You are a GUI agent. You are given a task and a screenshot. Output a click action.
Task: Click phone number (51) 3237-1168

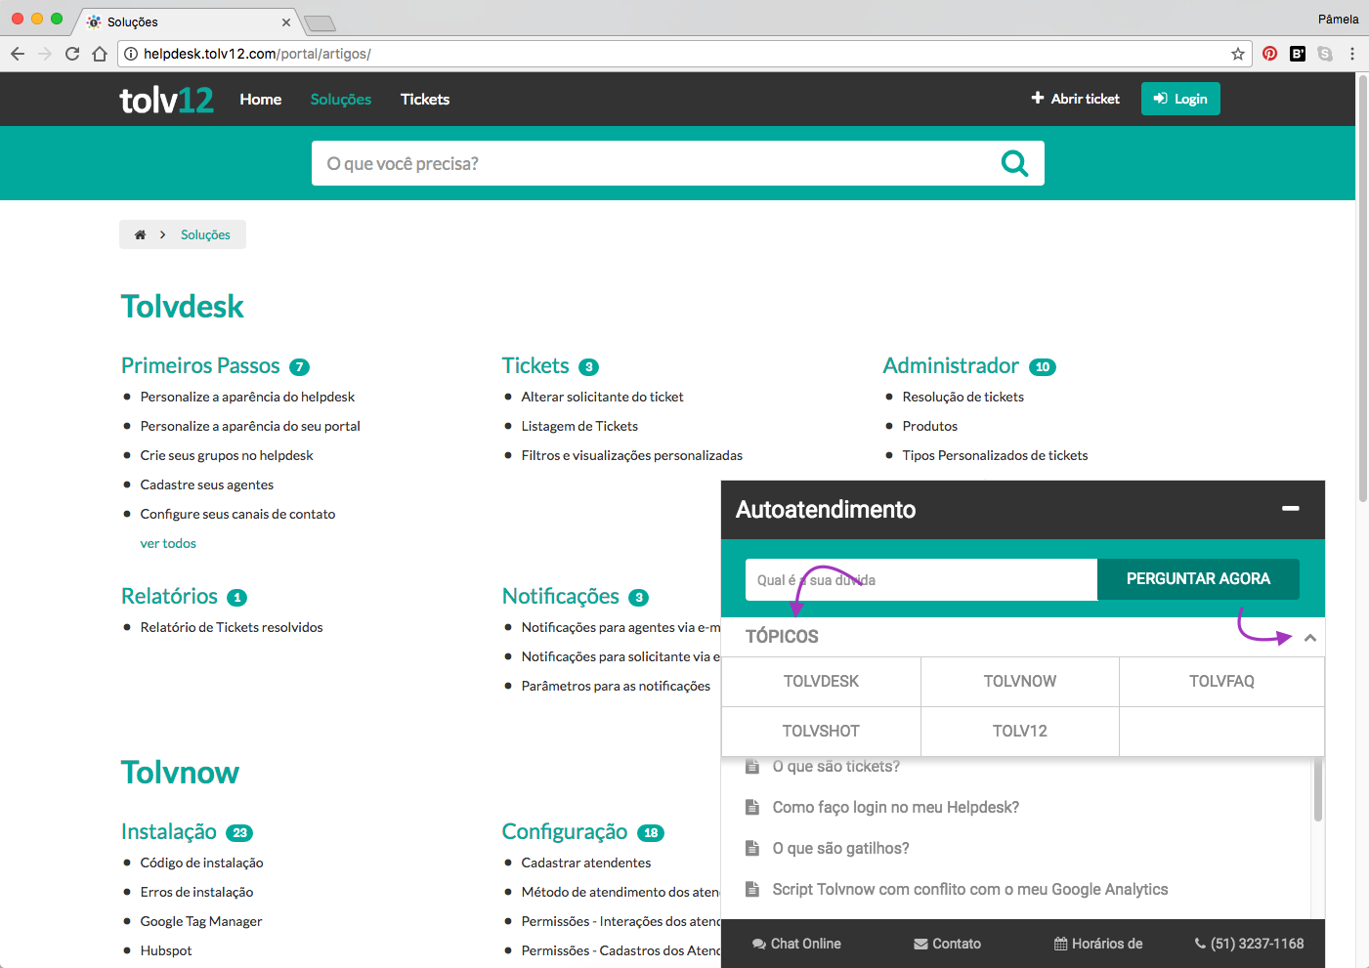click(1249, 944)
